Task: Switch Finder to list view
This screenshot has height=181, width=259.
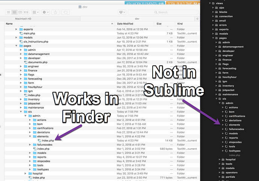Action: [14, 12]
